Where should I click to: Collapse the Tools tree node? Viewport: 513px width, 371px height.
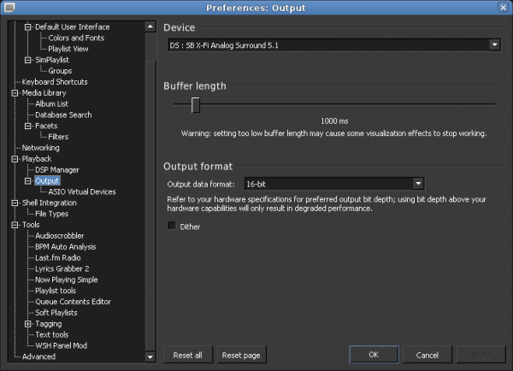point(15,225)
